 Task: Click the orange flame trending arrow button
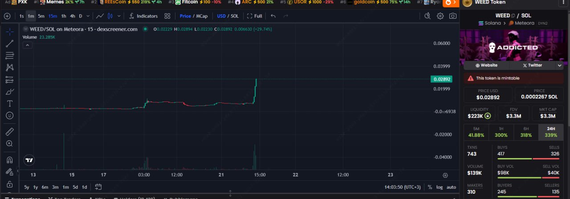click(450, 2)
